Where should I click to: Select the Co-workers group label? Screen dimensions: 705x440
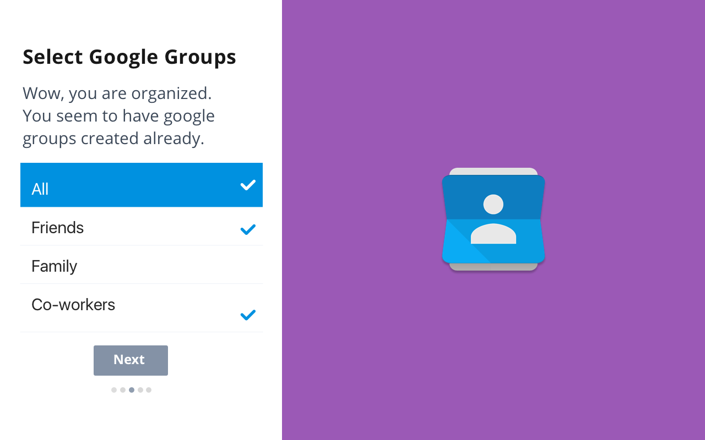coord(73,305)
